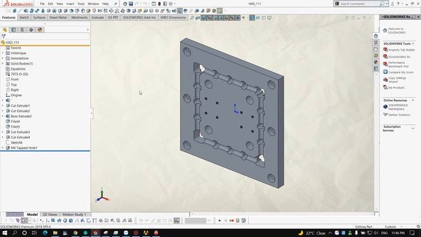Play the motion study
Image resolution: width=421 pixels, height=237 pixels.
pos(219,221)
